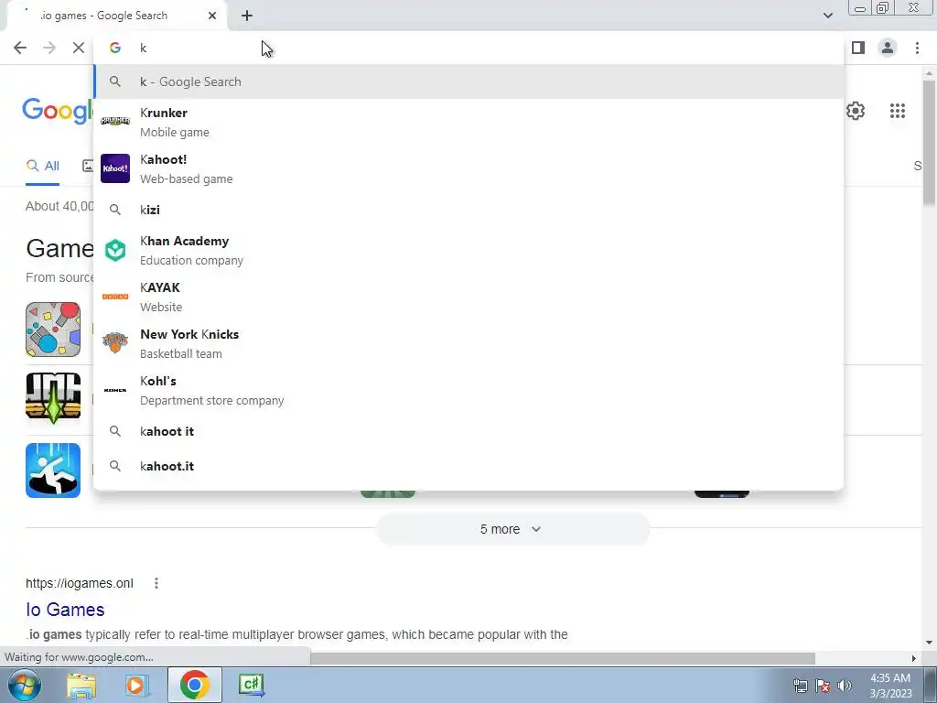Click the vertical page scrollbar

(x=929, y=144)
